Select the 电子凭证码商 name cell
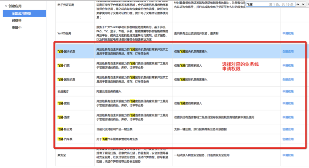This screenshot has width=309, height=168. pos(66,5)
